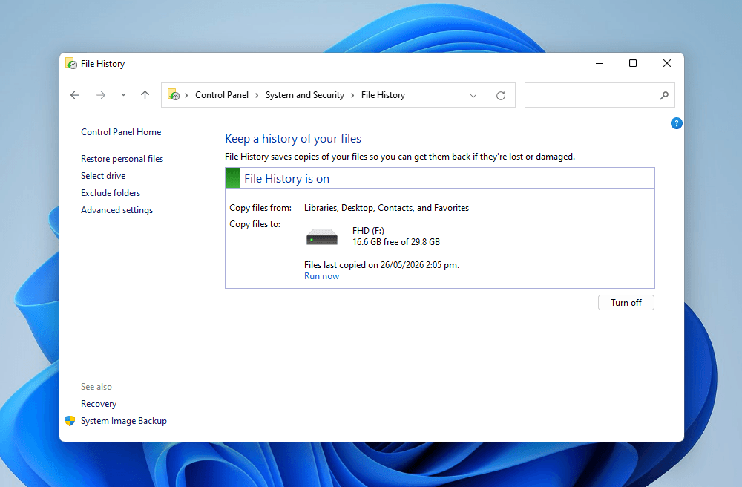Refresh the File History page
The width and height of the screenshot is (742, 487).
501,96
